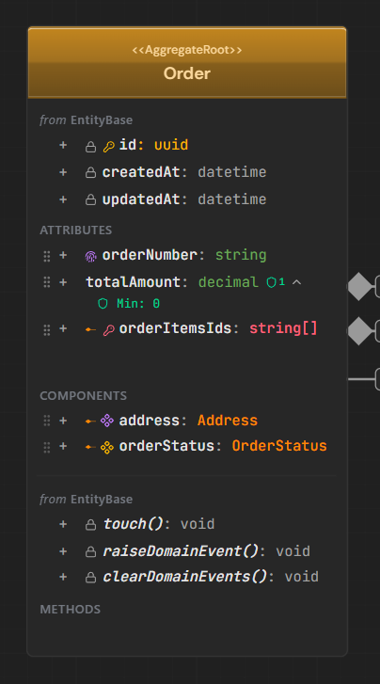The height and width of the screenshot is (684, 380).
Task: Click the lock icon on createdAt row
Action: click(90, 173)
